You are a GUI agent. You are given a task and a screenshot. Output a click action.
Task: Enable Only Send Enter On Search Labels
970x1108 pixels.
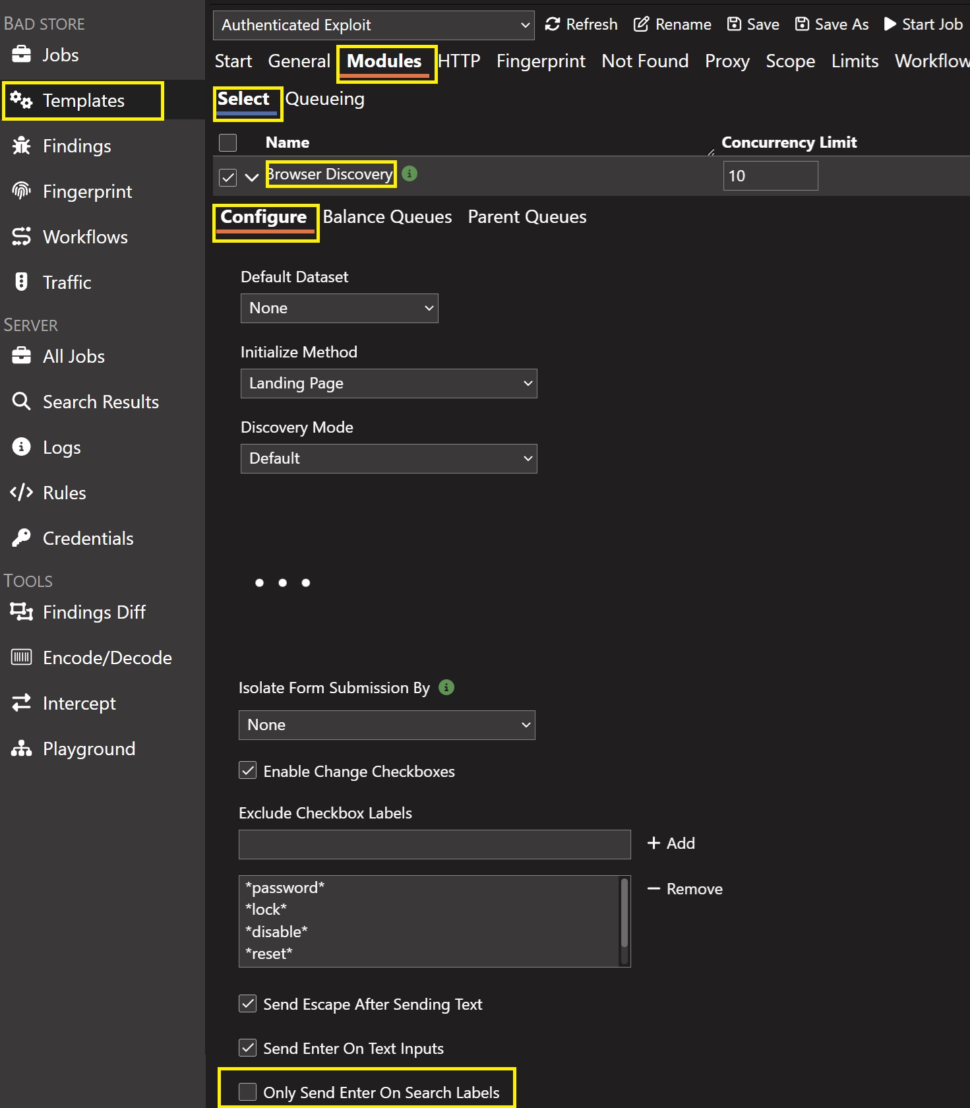248,1092
